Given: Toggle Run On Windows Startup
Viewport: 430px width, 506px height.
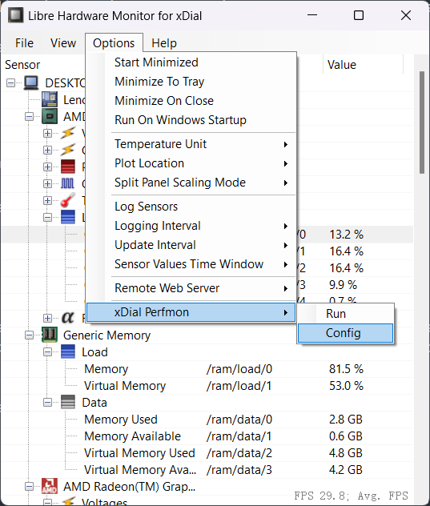Looking at the screenshot, I should (x=191, y=120).
